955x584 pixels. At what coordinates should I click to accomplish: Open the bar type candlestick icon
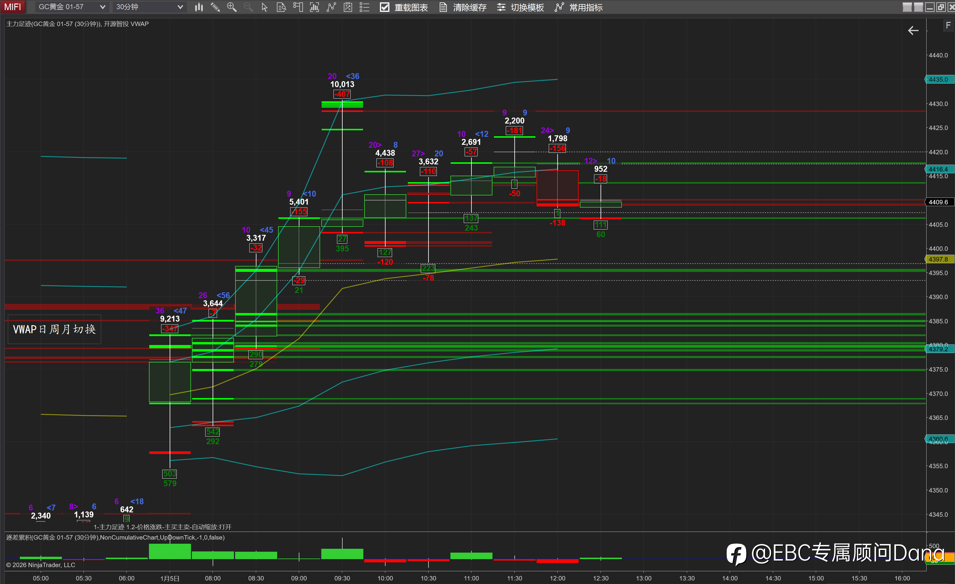(x=199, y=7)
